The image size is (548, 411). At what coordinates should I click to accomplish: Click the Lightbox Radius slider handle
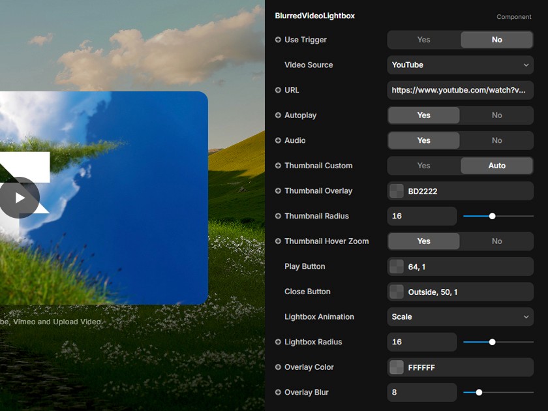(x=492, y=342)
